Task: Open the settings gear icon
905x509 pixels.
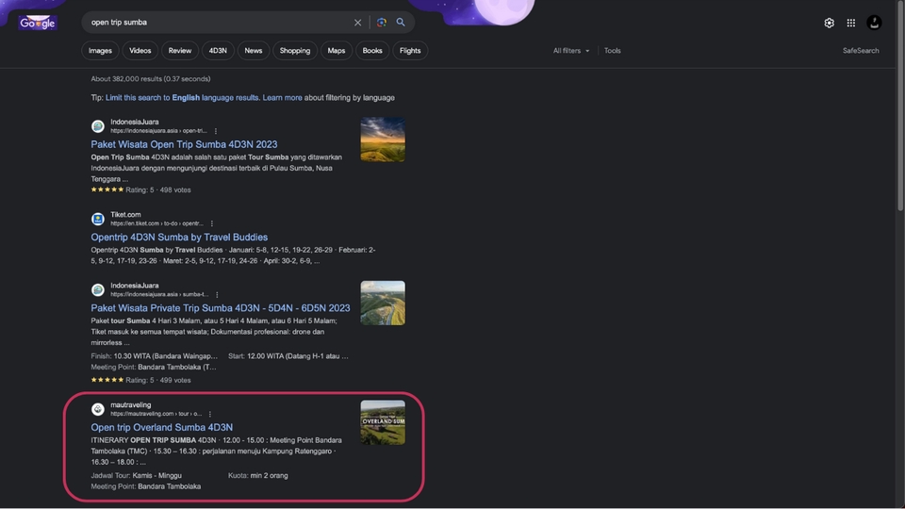Action: [x=829, y=23]
